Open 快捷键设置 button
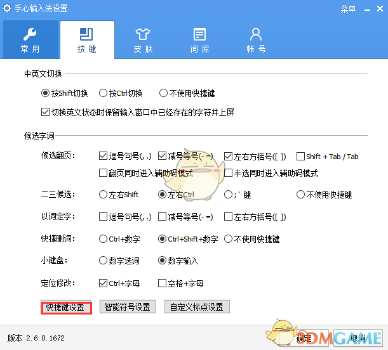 (x=66, y=307)
